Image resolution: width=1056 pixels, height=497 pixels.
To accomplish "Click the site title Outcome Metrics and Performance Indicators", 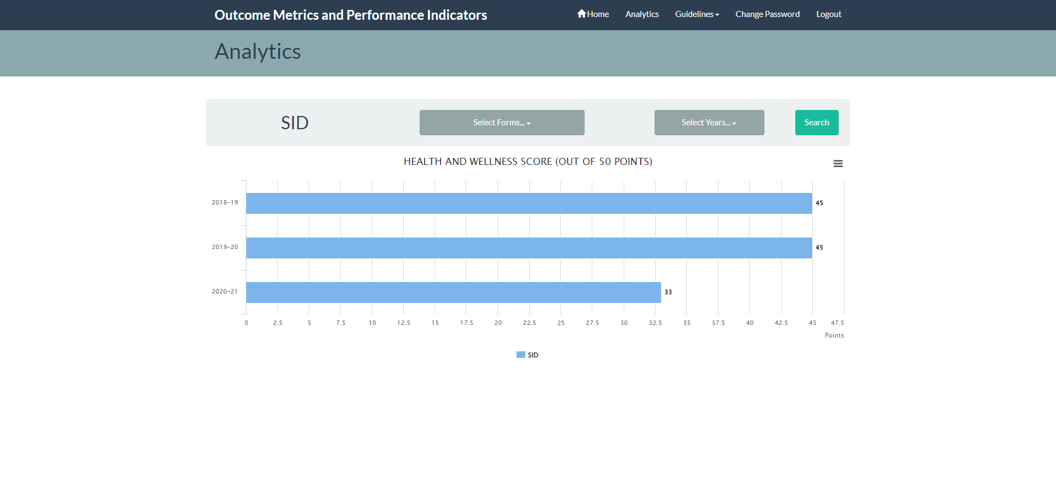I will [351, 15].
